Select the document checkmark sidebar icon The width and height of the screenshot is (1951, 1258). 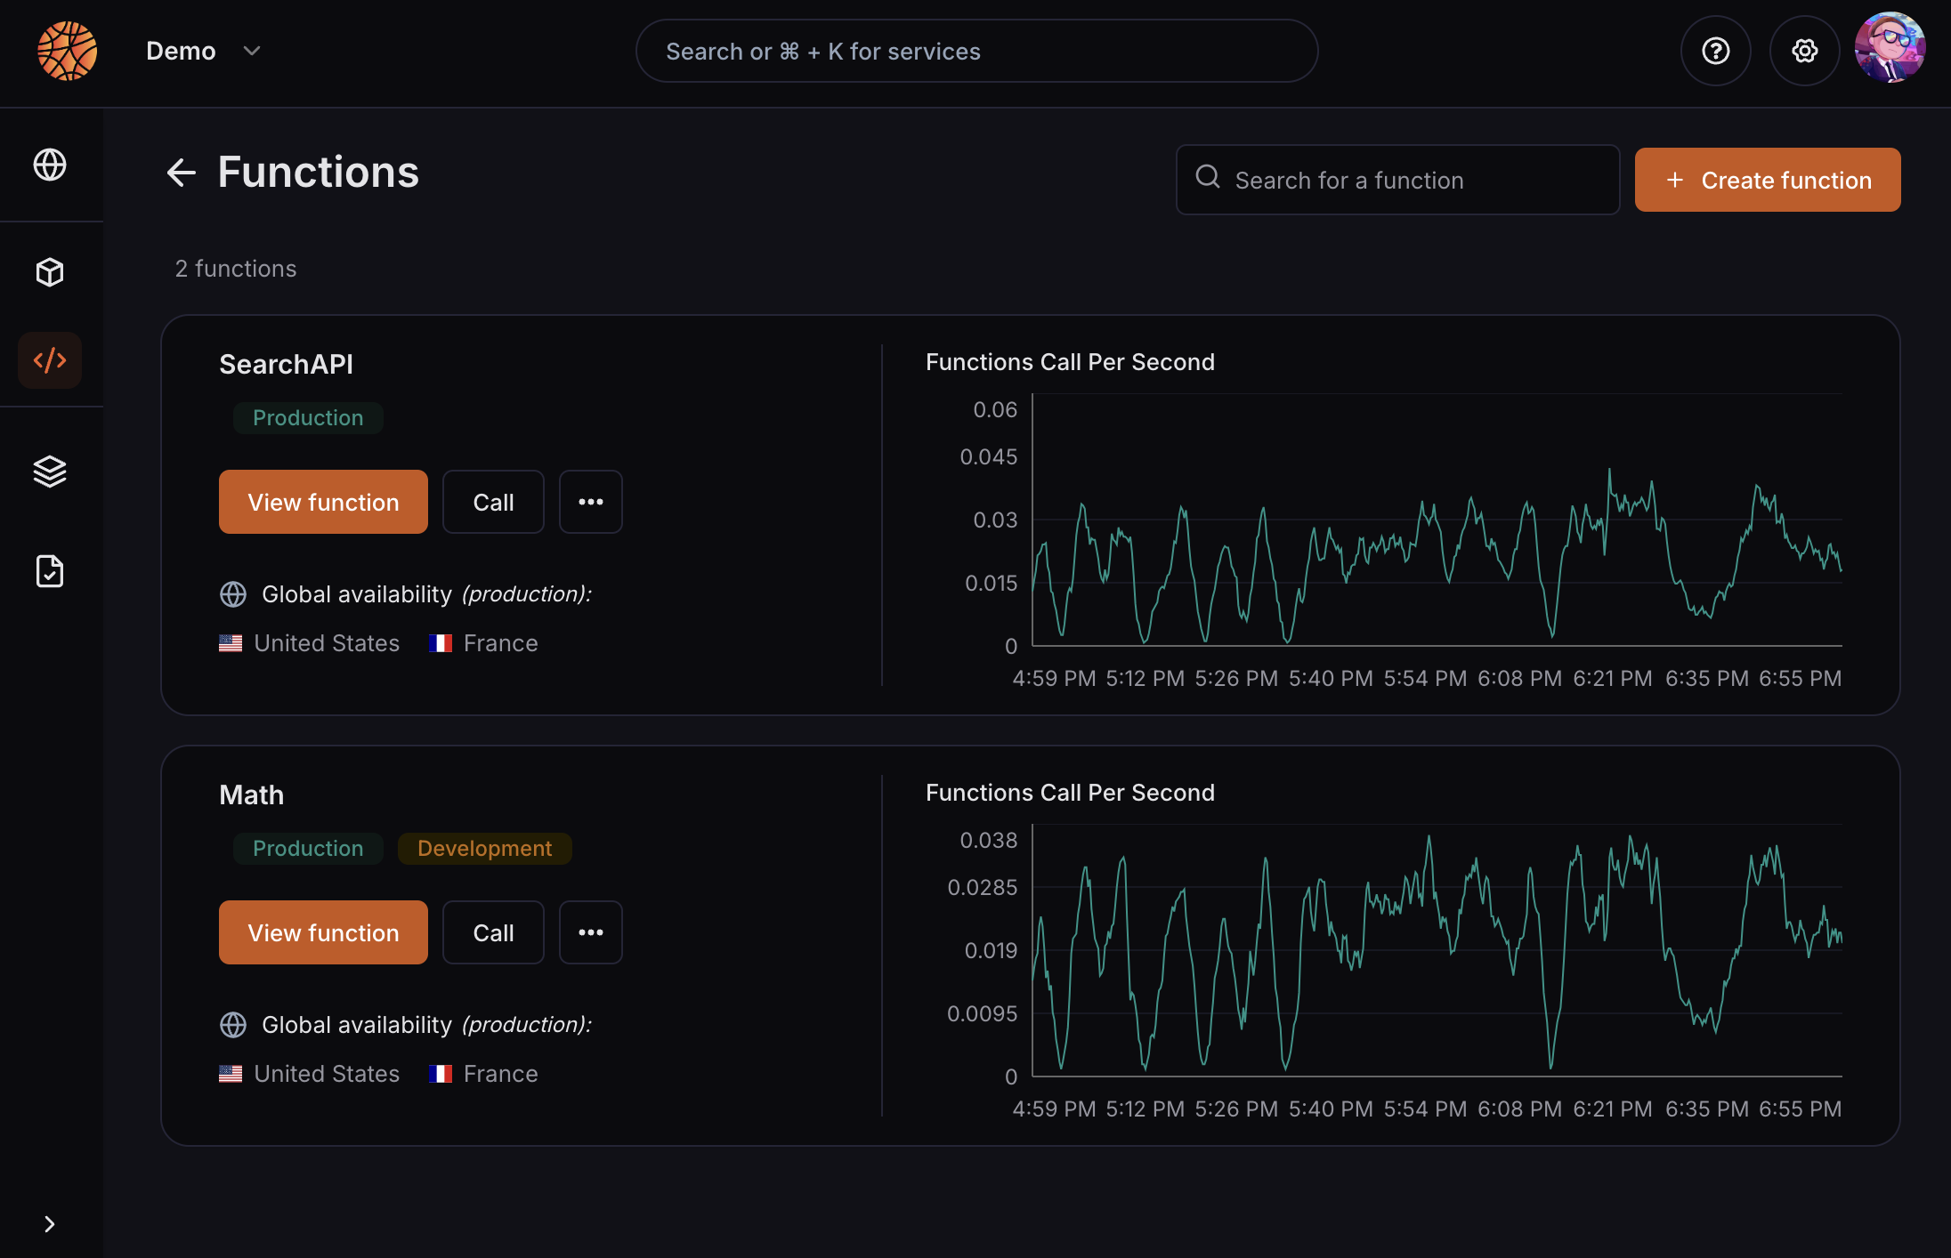[50, 571]
